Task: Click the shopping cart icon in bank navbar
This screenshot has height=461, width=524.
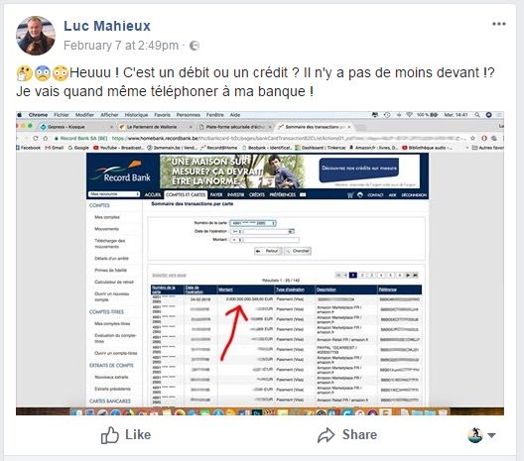Action: point(350,195)
